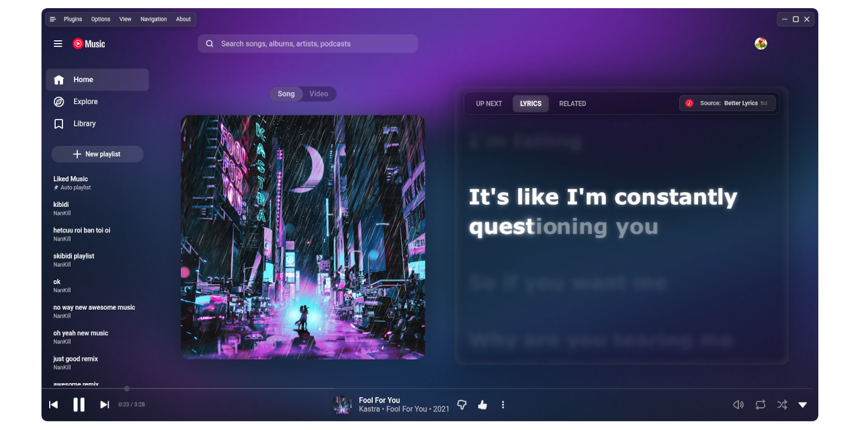Open the account avatar menu
The height and width of the screenshot is (430, 860).
pyautogui.click(x=761, y=44)
